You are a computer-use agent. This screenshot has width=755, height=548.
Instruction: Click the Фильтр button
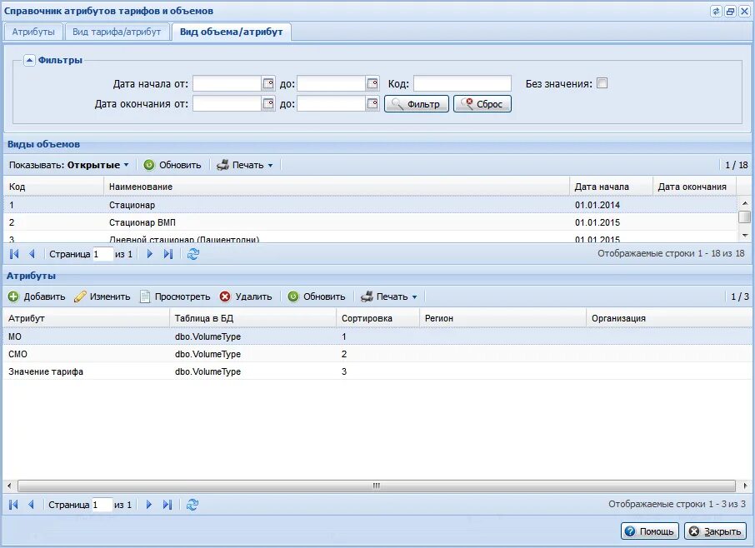tap(417, 104)
